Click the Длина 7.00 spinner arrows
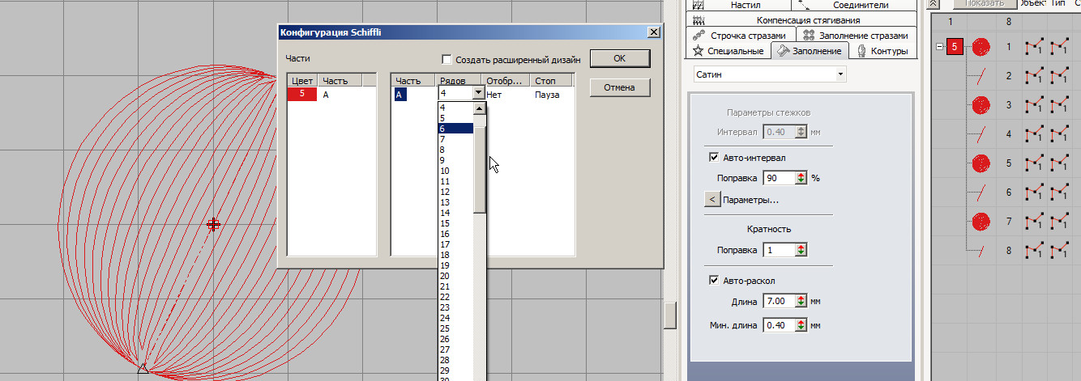This screenshot has height=381, width=1081. coord(801,301)
